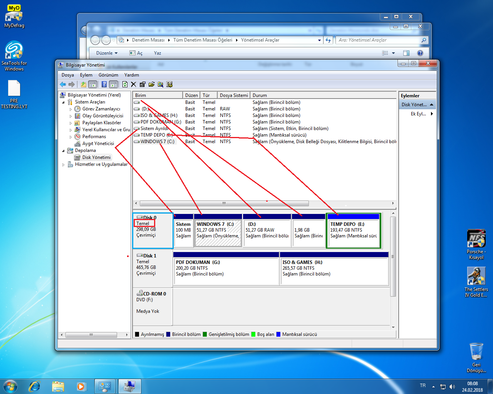The height and width of the screenshot is (394, 493).
Task: Expand the Paylaşılan Klasörler node
Action: click(71, 123)
